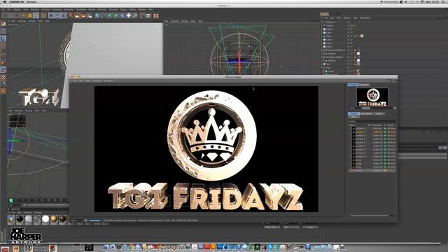Collapse the Extrude NURBS.1 object
Image resolution: width=448 pixels, height=252 pixels.
pyautogui.click(x=322, y=50)
